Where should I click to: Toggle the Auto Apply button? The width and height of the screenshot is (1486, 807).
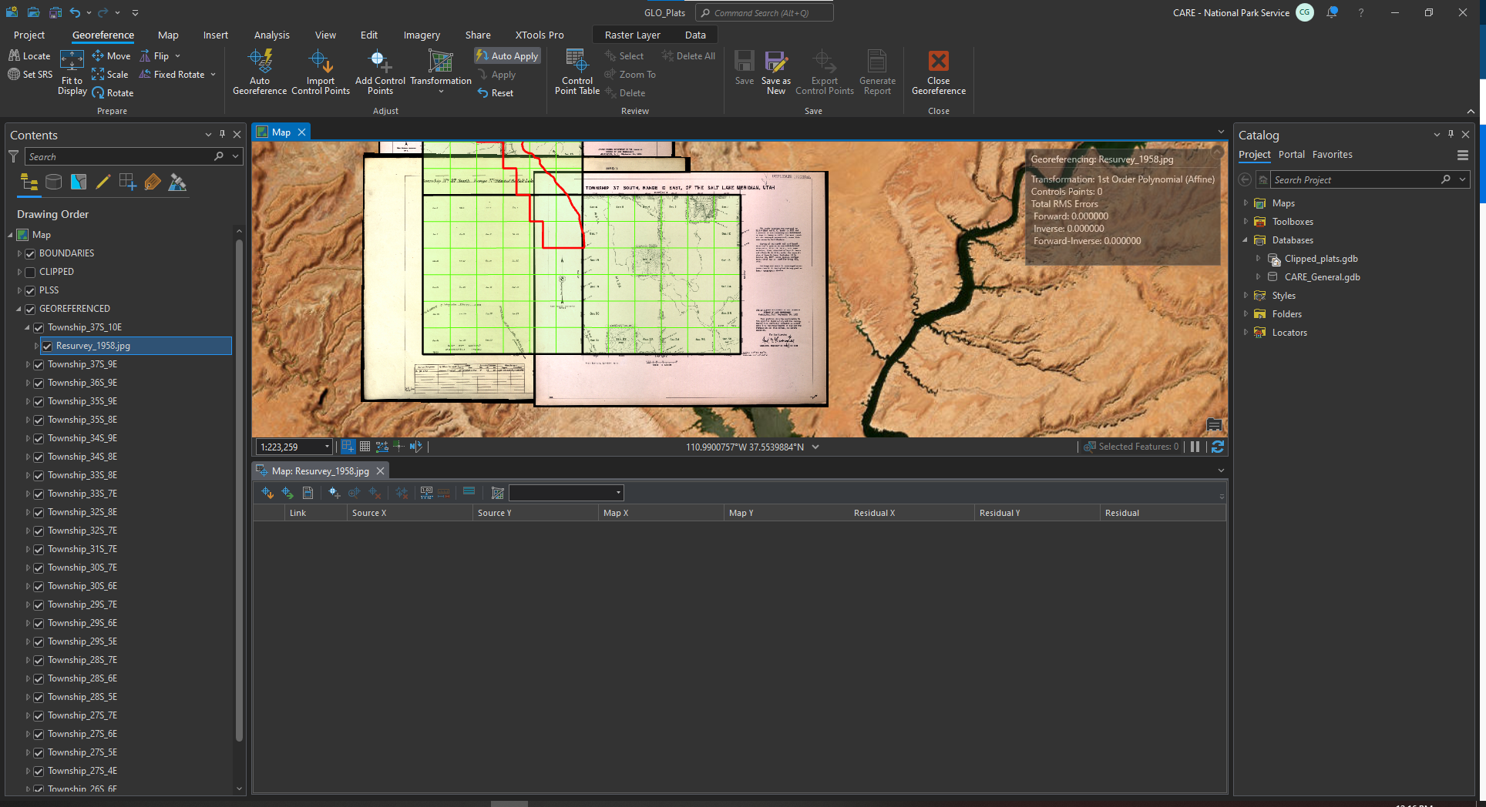(x=507, y=56)
